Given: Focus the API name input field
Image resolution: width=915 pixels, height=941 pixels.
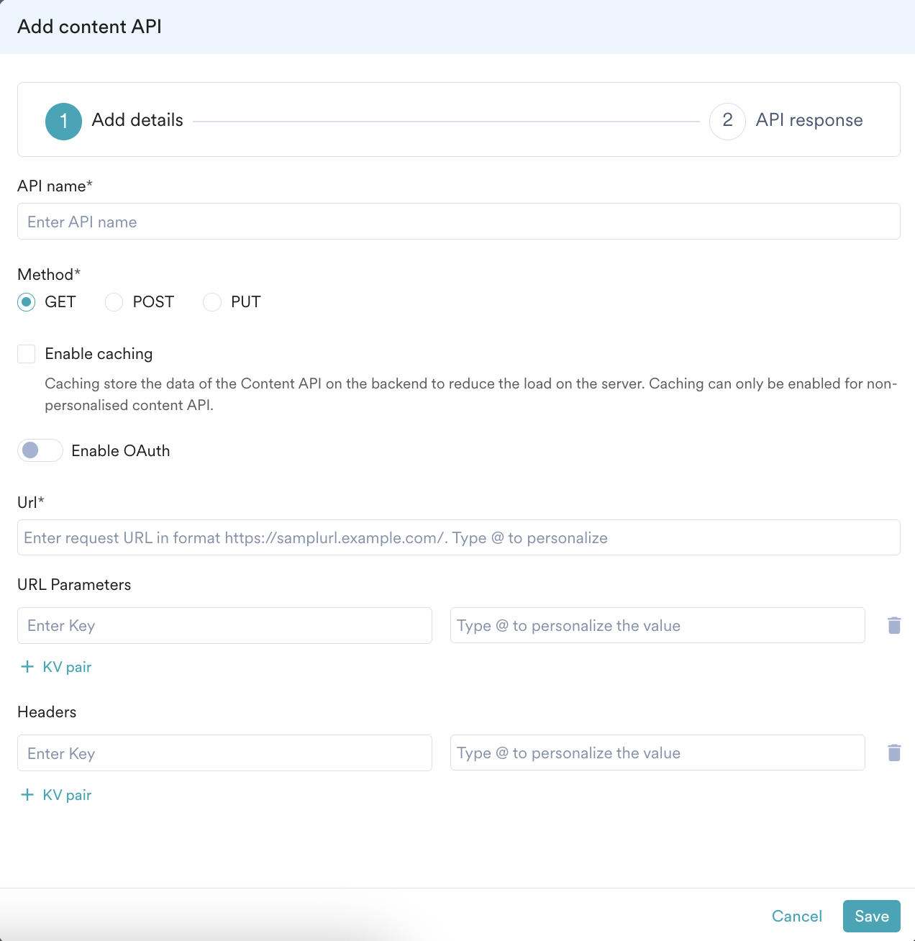Looking at the screenshot, I should (x=458, y=222).
